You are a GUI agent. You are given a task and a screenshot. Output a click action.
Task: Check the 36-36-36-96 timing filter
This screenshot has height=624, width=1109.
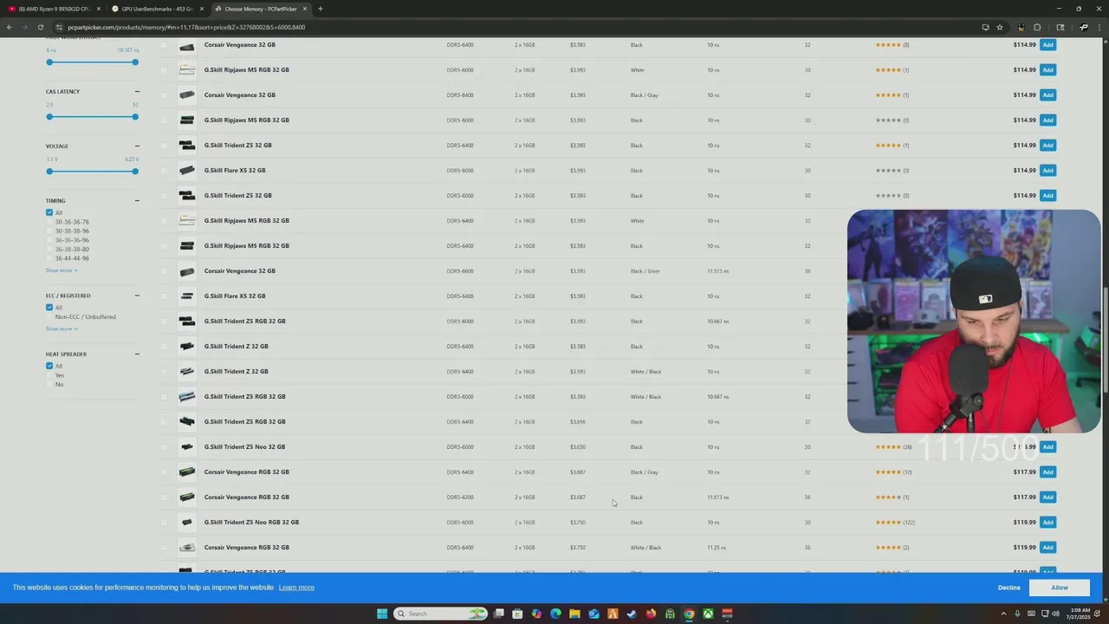coord(49,240)
